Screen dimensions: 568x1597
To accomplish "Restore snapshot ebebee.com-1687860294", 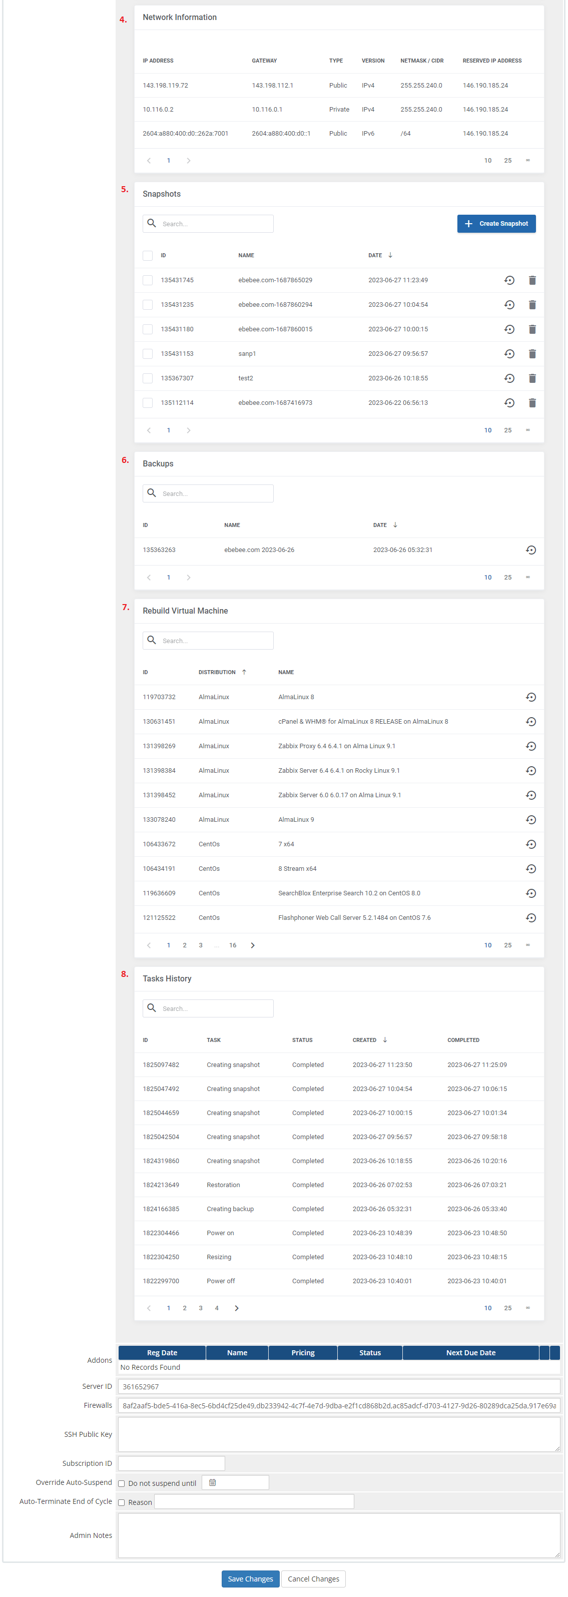I will point(509,304).
